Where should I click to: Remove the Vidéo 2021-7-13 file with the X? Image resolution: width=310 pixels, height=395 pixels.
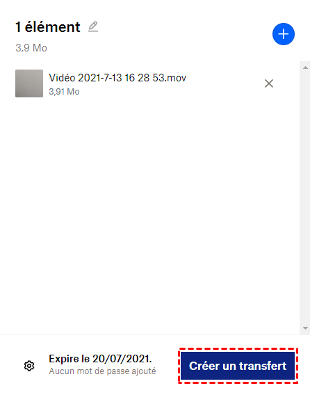[x=269, y=83]
